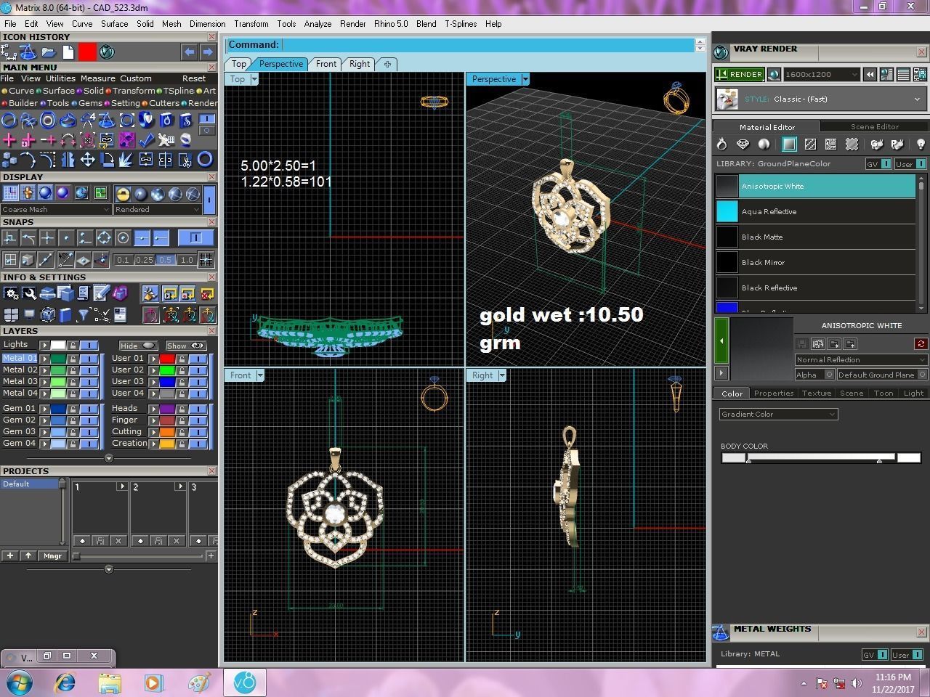Click the notepad with pencil icon
The width and height of the screenshot is (930, 697).
(101, 293)
